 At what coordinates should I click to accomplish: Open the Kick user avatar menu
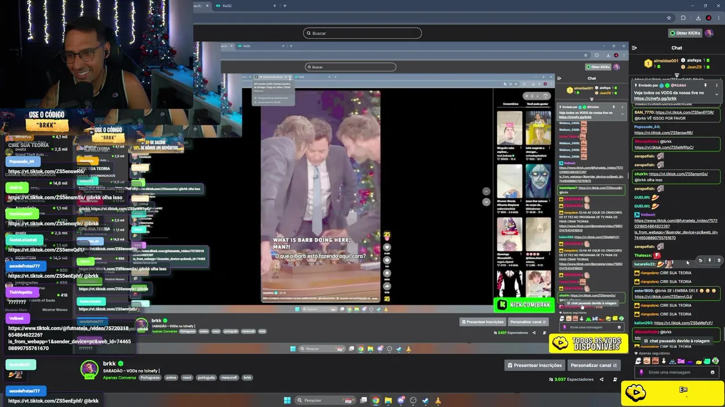click(709, 33)
